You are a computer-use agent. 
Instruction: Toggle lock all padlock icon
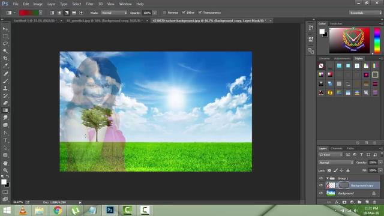(348, 170)
